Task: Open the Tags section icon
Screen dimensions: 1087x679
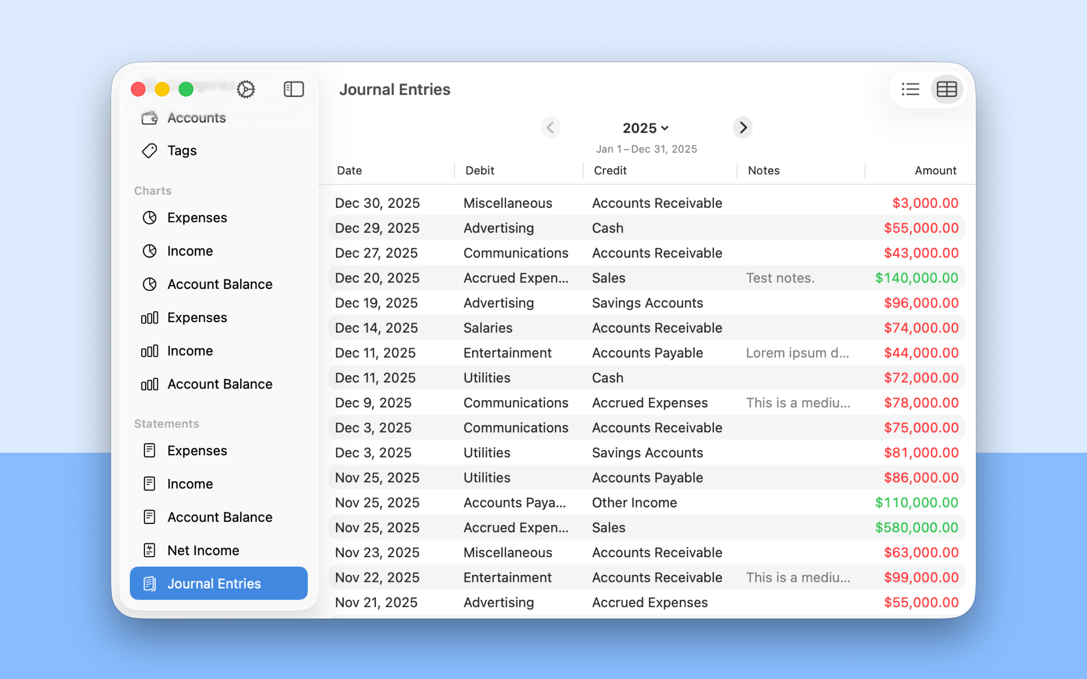Action: tap(149, 151)
